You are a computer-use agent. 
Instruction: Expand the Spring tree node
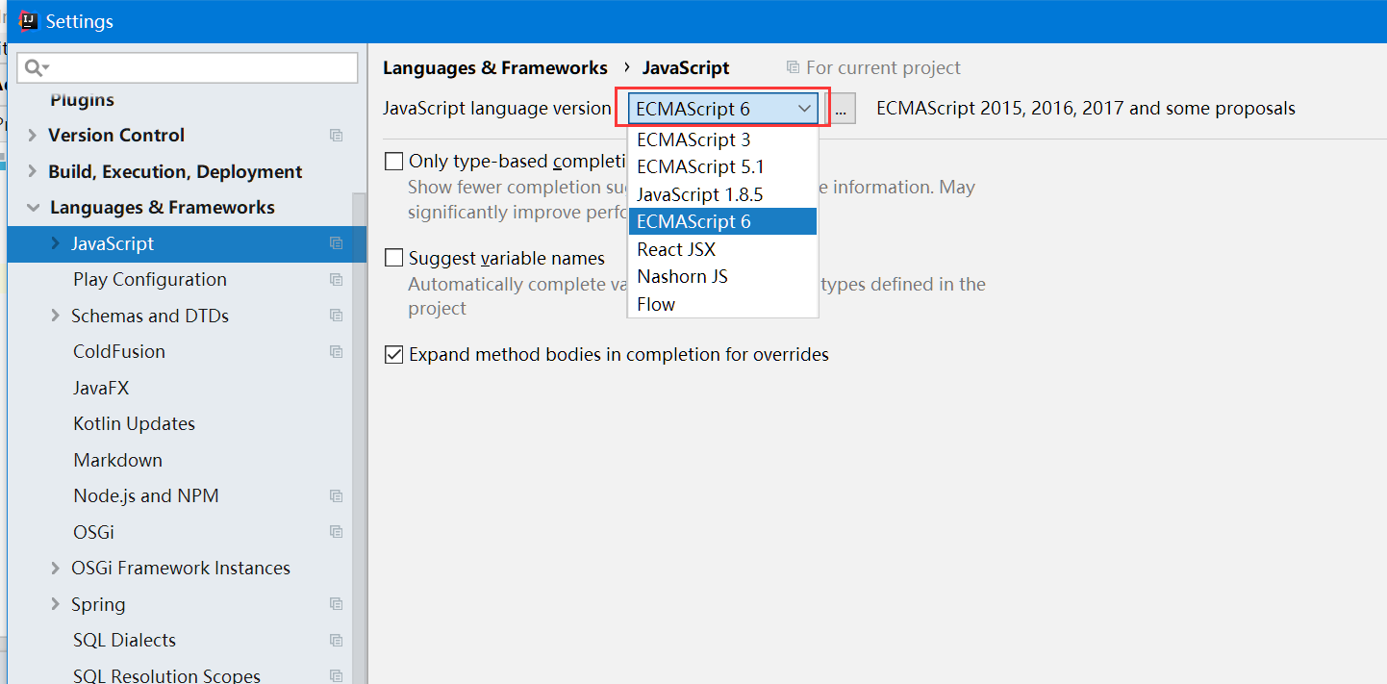click(55, 604)
